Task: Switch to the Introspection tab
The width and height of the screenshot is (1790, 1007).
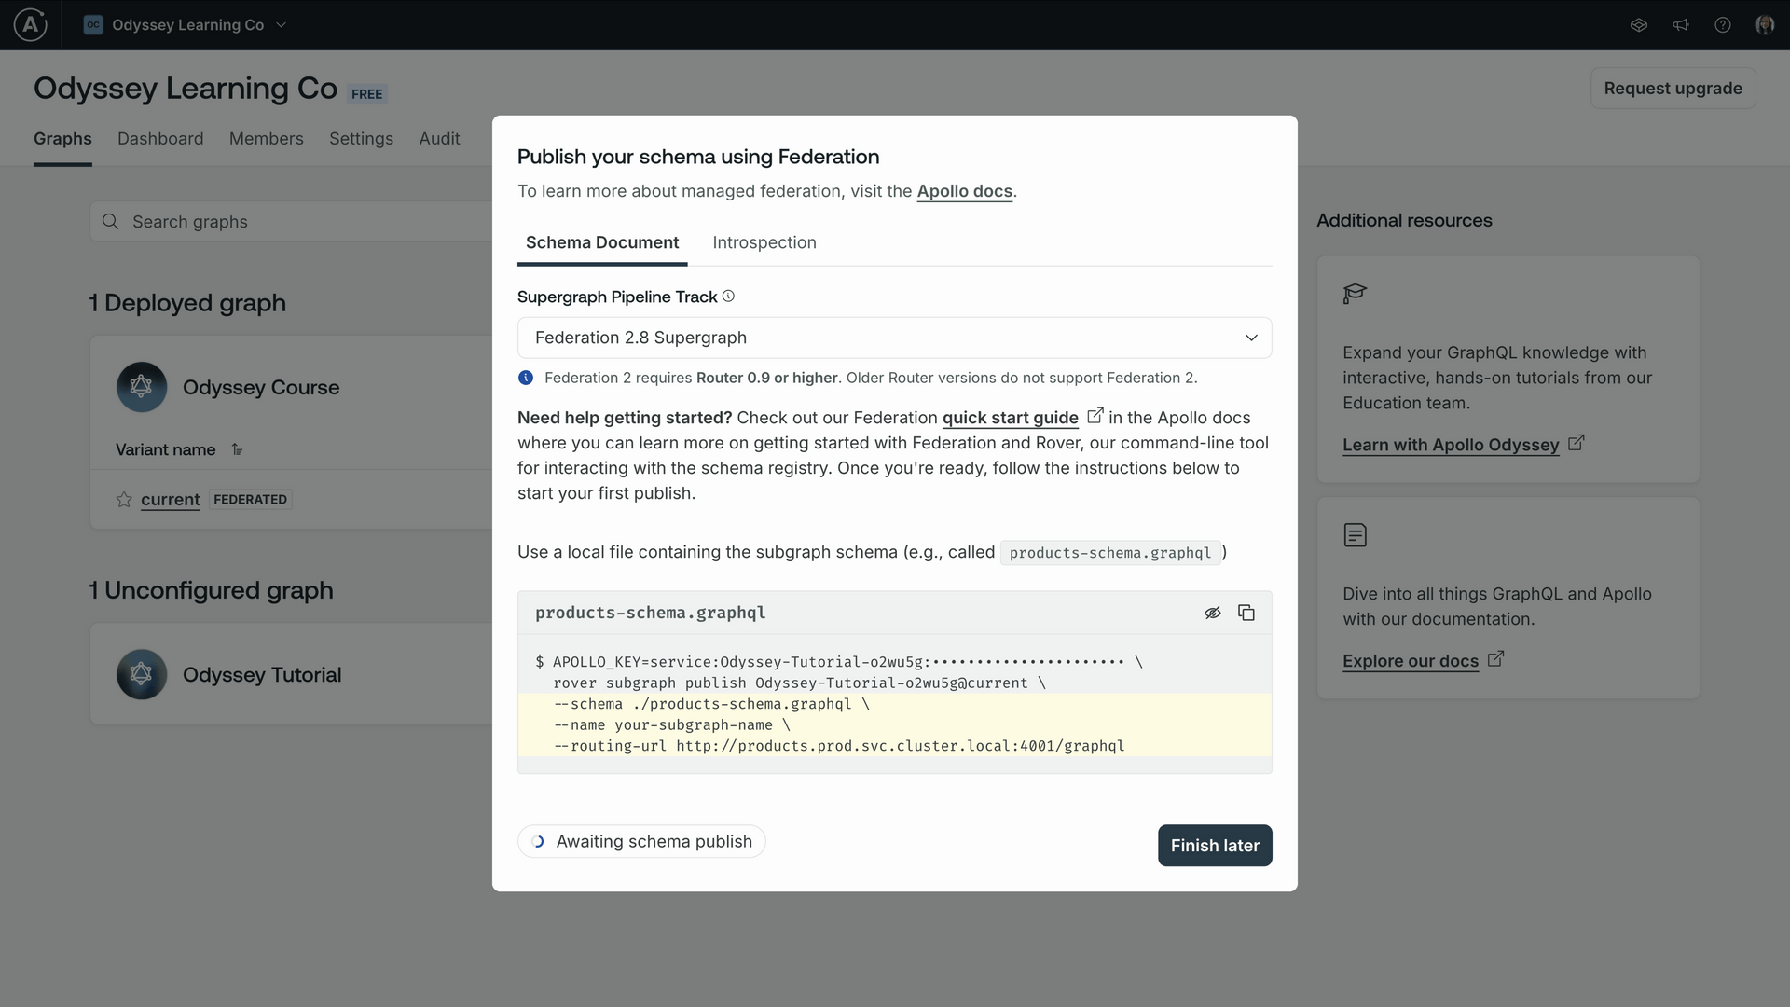Action: click(764, 242)
